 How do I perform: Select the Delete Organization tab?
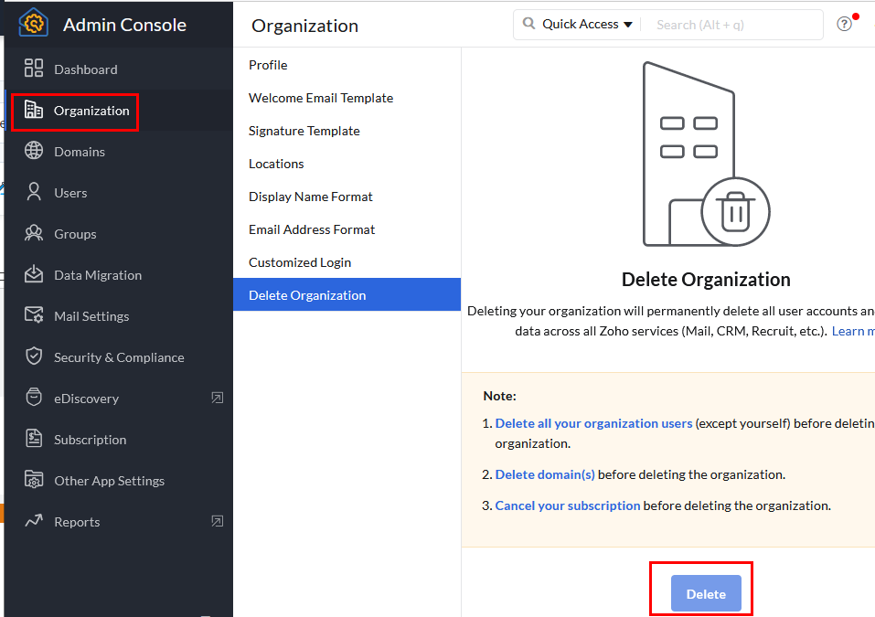(347, 295)
